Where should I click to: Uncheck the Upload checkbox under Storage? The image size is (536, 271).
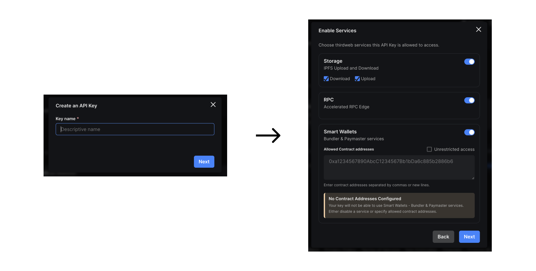(357, 79)
